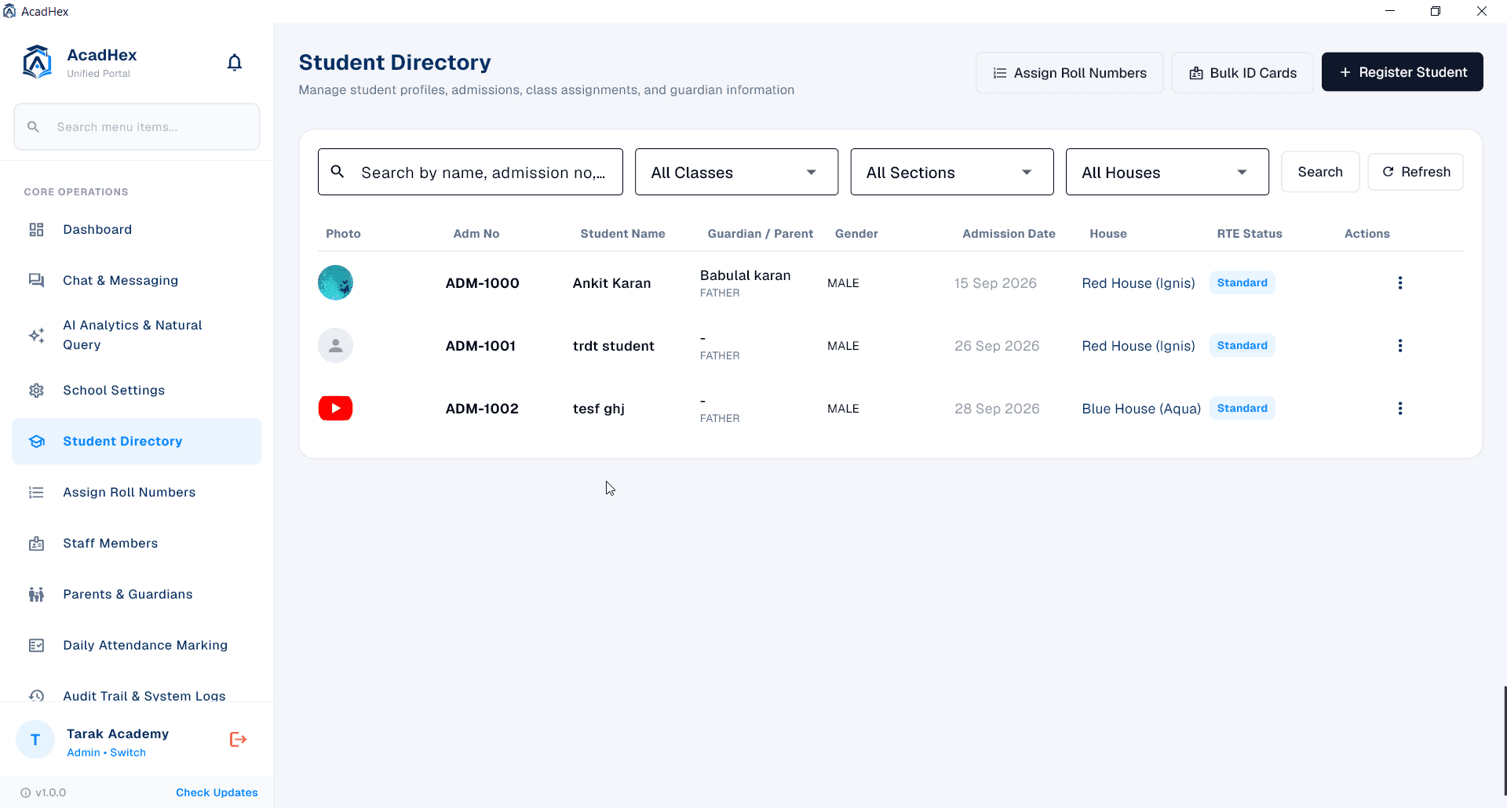This screenshot has width=1507, height=808.
Task: Go to Staff Members page
Action: pos(137,544)
